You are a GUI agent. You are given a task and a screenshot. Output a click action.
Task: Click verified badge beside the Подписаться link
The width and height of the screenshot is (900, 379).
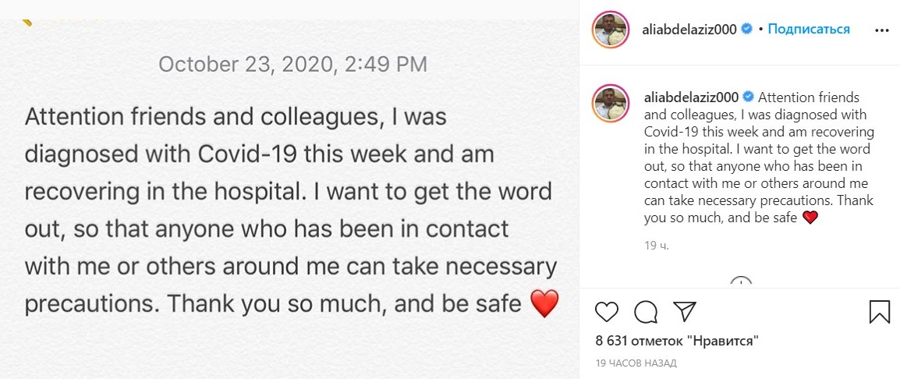pos(747,30)
